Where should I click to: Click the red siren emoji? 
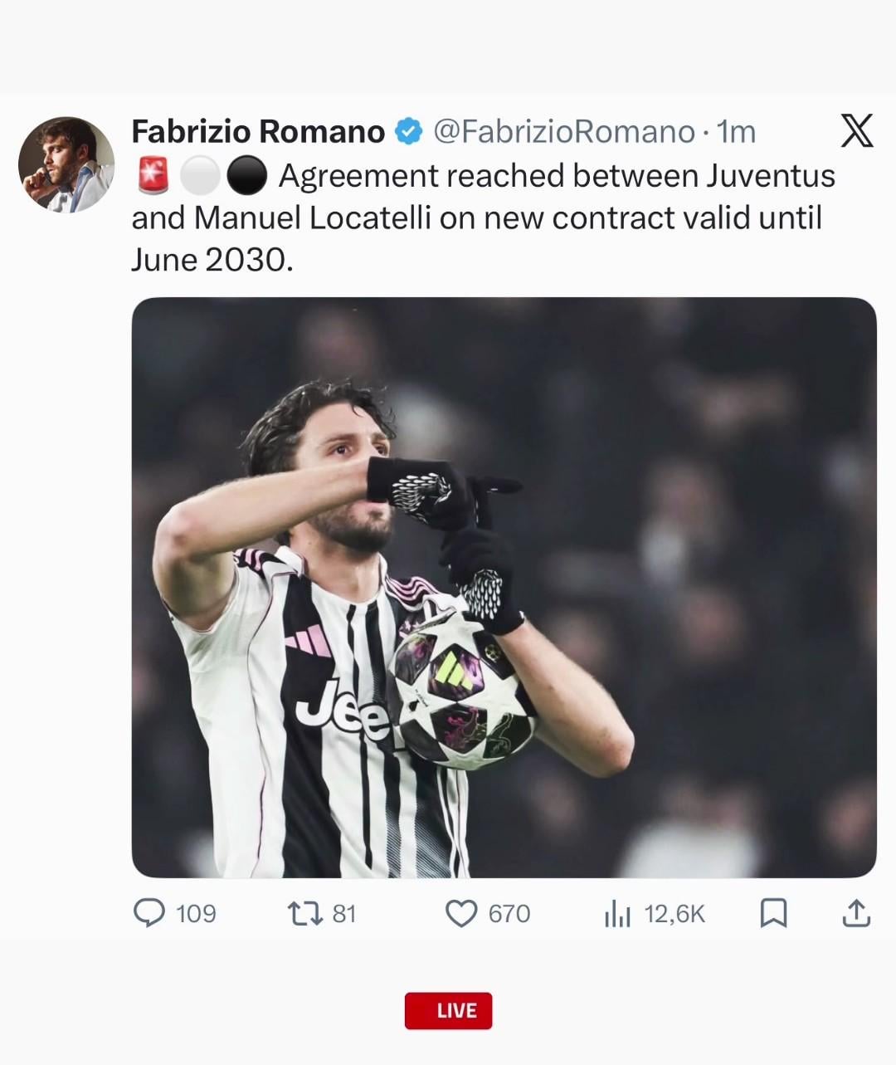pos(153,176)
